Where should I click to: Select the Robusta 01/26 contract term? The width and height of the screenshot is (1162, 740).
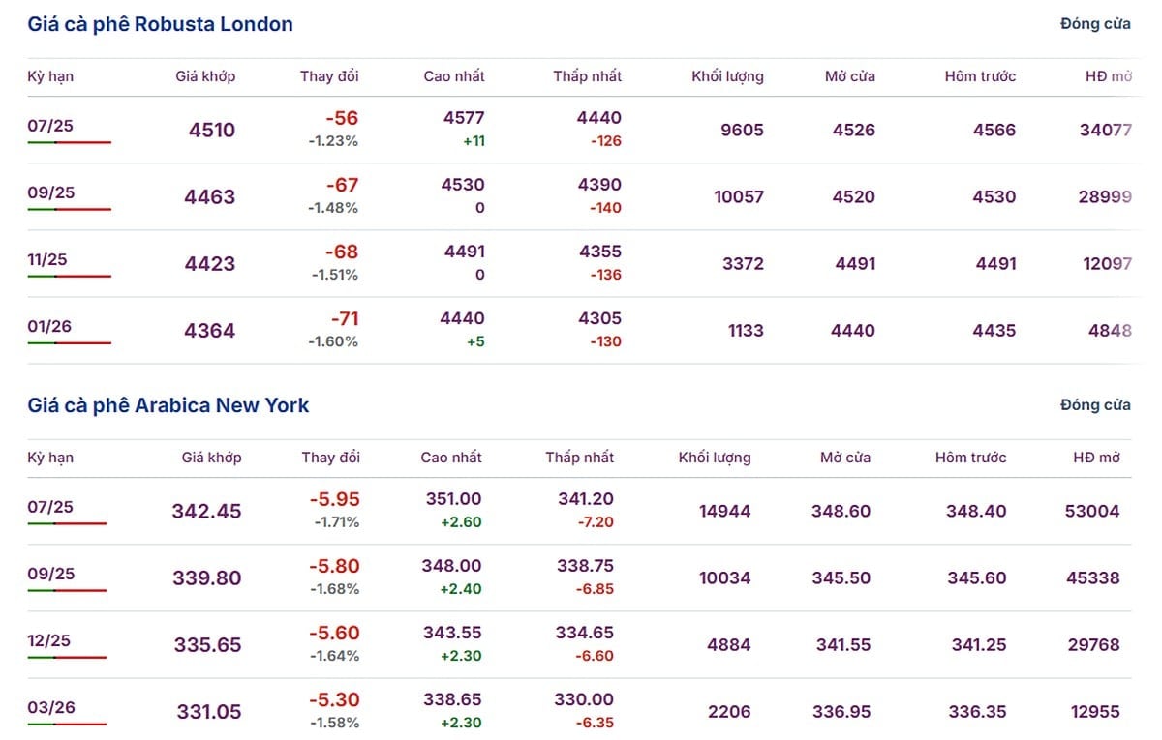49,326
